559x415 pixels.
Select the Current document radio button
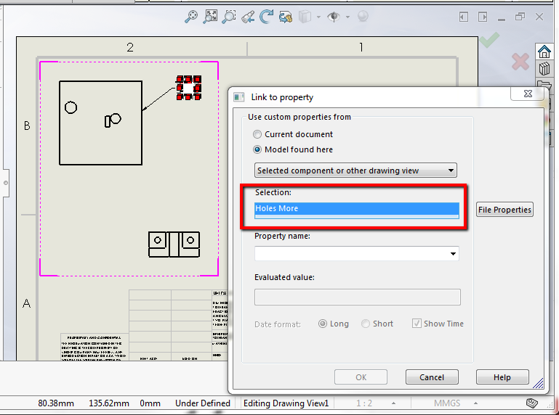pyautogui.click(x=257, y=134)
